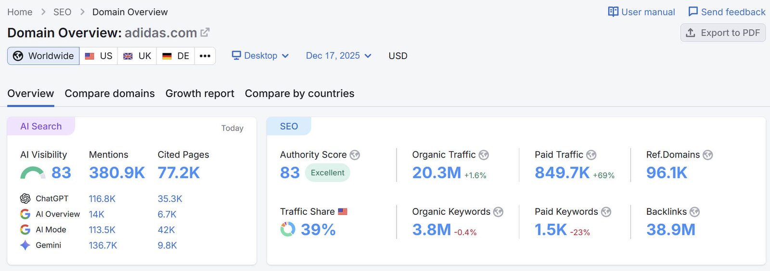
Task: Go to SEO in the breadcrumb
Action: tap(62, 12)
